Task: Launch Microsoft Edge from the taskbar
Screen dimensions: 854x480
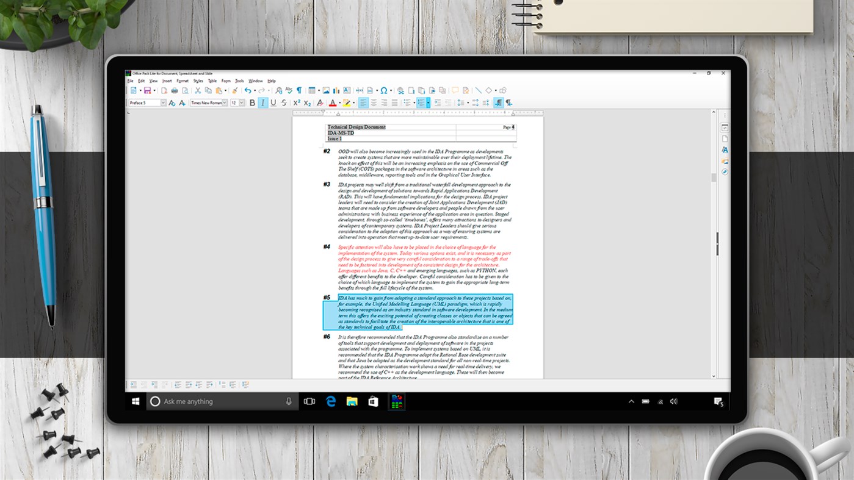Action: tap(331, 401)
